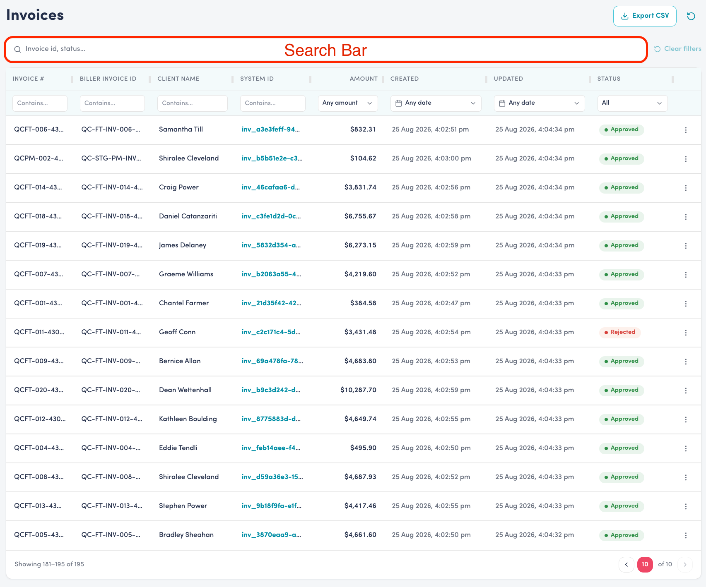The width and height of the screenshot is (706, 587).
Task: Sort by the UPDATED column header
Action: [x=508, y=79]
